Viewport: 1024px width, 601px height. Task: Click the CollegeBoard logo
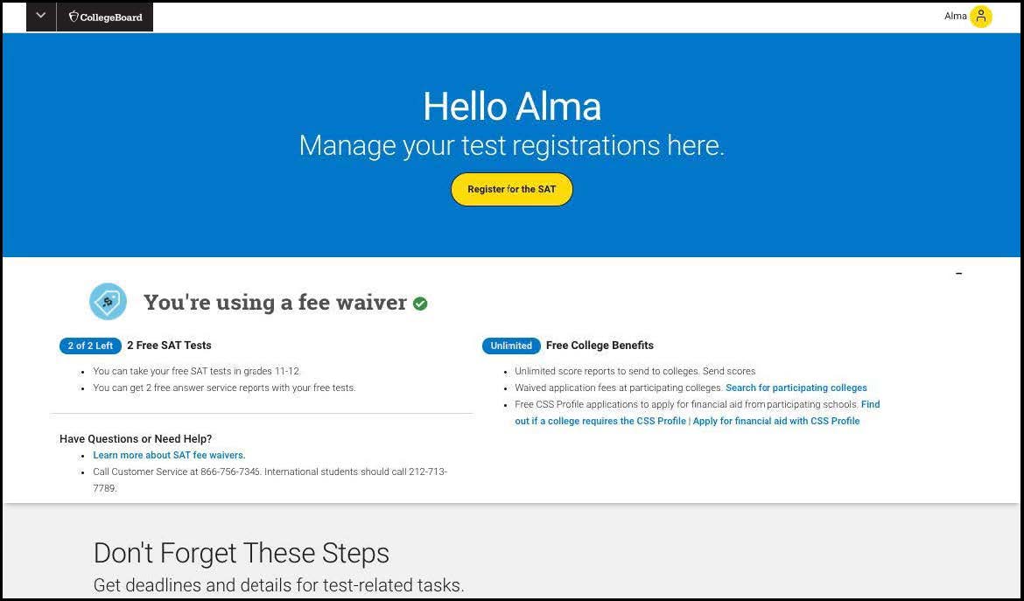click(105, 17)
